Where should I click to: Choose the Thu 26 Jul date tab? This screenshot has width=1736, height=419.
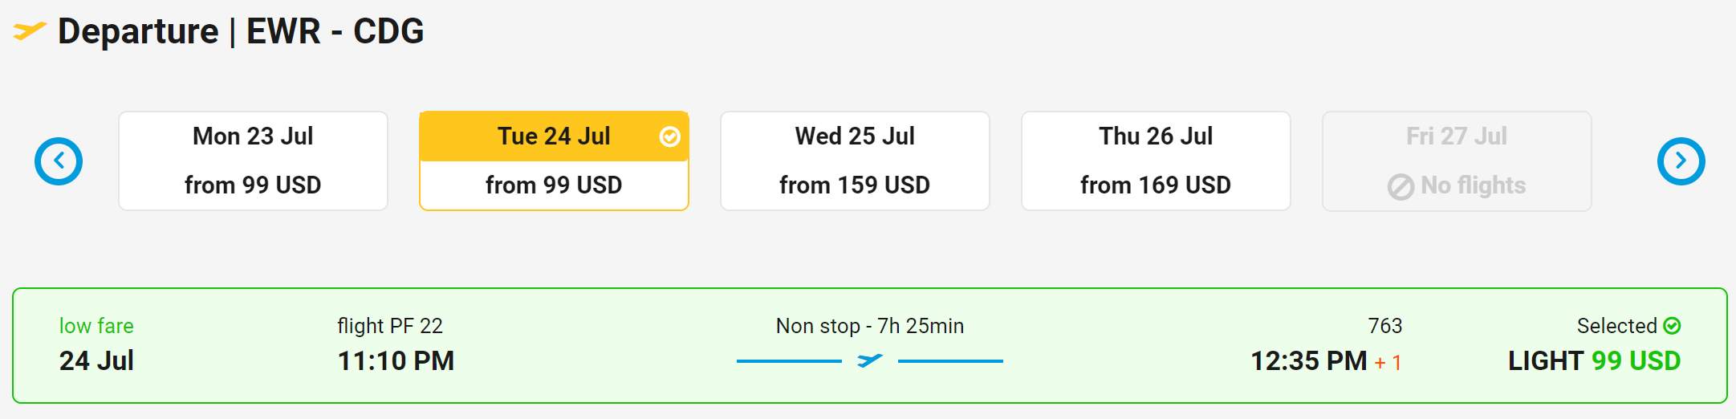coord(1156,161)
